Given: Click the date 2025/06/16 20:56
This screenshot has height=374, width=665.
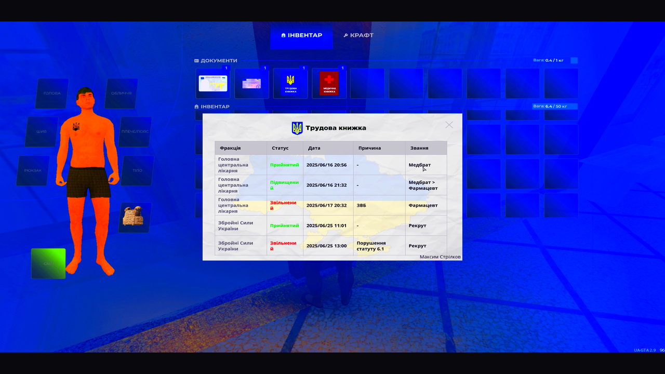Looking at the screenshot, I should [x=327, y=165].
